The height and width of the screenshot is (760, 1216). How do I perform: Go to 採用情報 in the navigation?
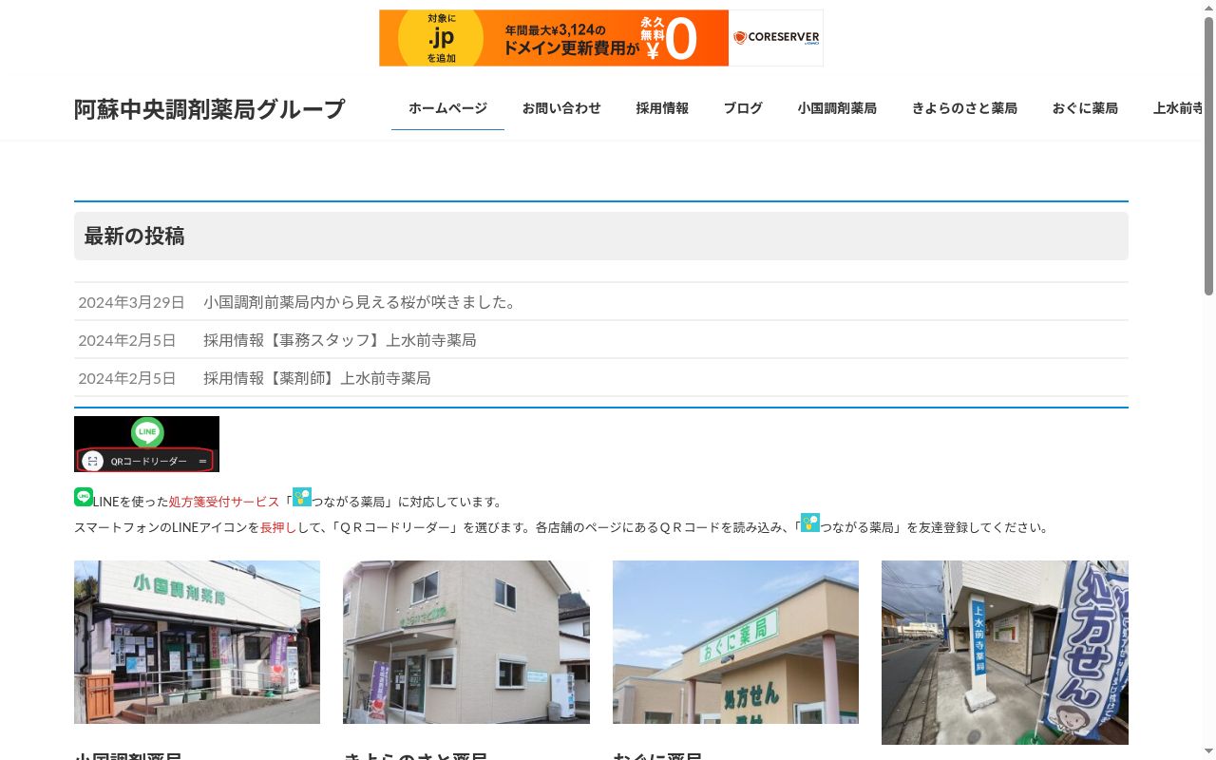[662, 108]
